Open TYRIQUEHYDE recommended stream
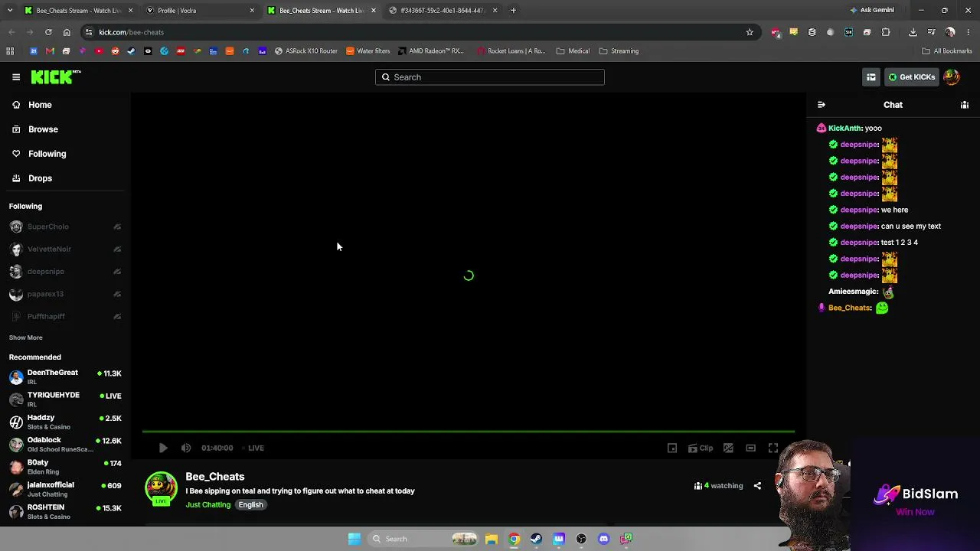The width and height of the screenshot is (980, 551). click(65, 399)
